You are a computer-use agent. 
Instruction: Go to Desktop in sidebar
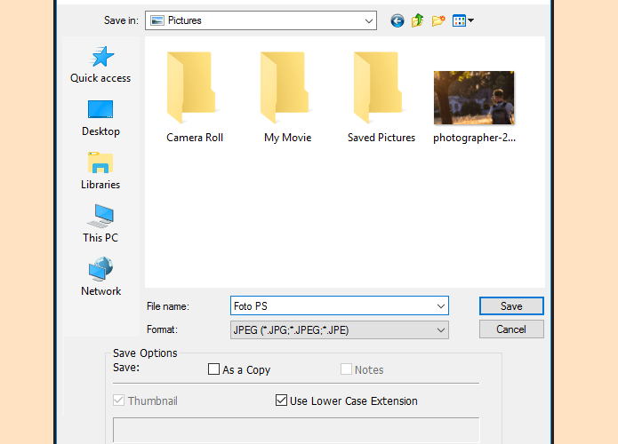tap(100, 118)
